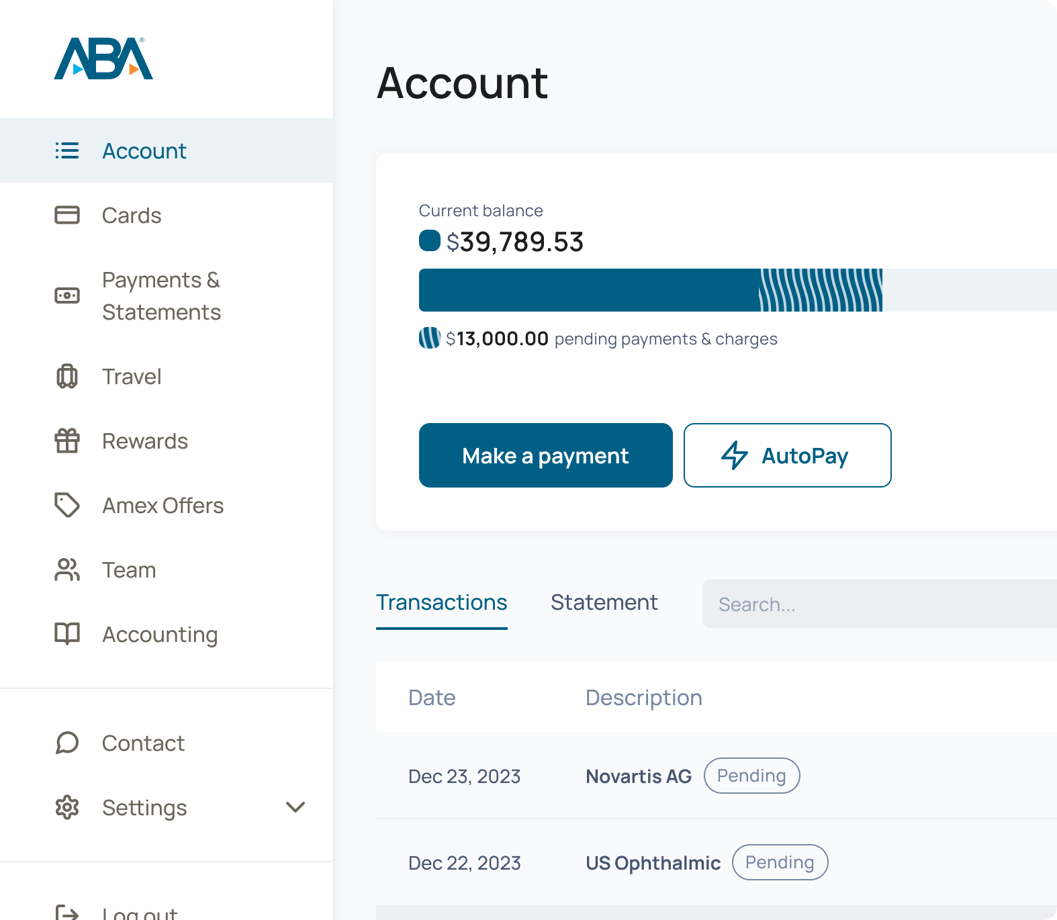Select the US Ophthalmic transaction name
This screenshot has width=1057, height=920.
tap(653, 863)
